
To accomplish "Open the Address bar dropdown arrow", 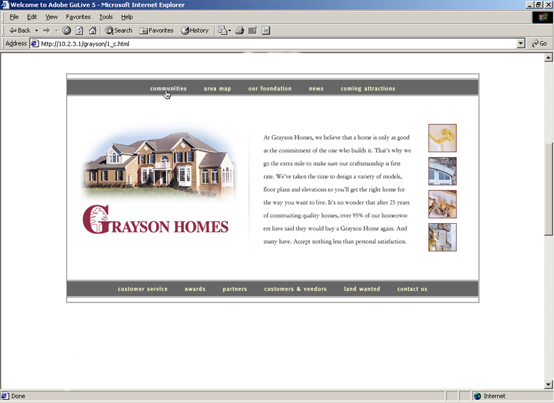I will point(521,44).
